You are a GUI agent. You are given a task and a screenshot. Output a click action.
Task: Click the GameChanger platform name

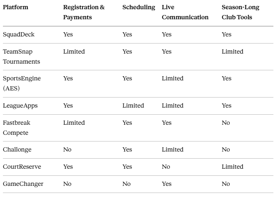click(x=23, y=184)
